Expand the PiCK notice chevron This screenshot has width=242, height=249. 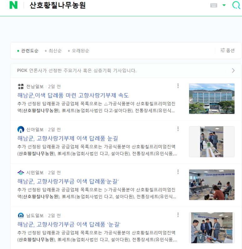click(x=233, y=70)
